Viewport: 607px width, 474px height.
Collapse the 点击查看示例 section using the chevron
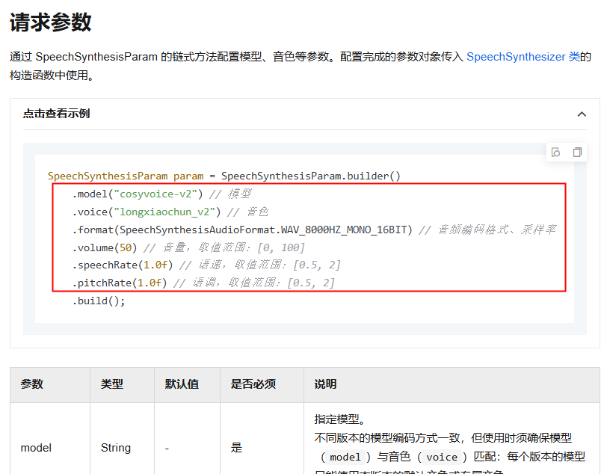coord(582,114)
